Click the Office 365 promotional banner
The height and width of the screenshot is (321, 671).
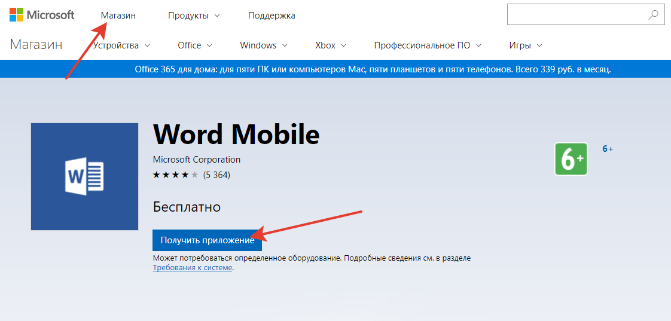[x=335, y=69]
